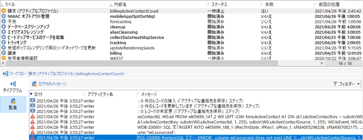Image resolution: width=363 pixels, height=140 pixels.
Task: Click the ログ内のメッセージ log icon
Action: [34, 84]
